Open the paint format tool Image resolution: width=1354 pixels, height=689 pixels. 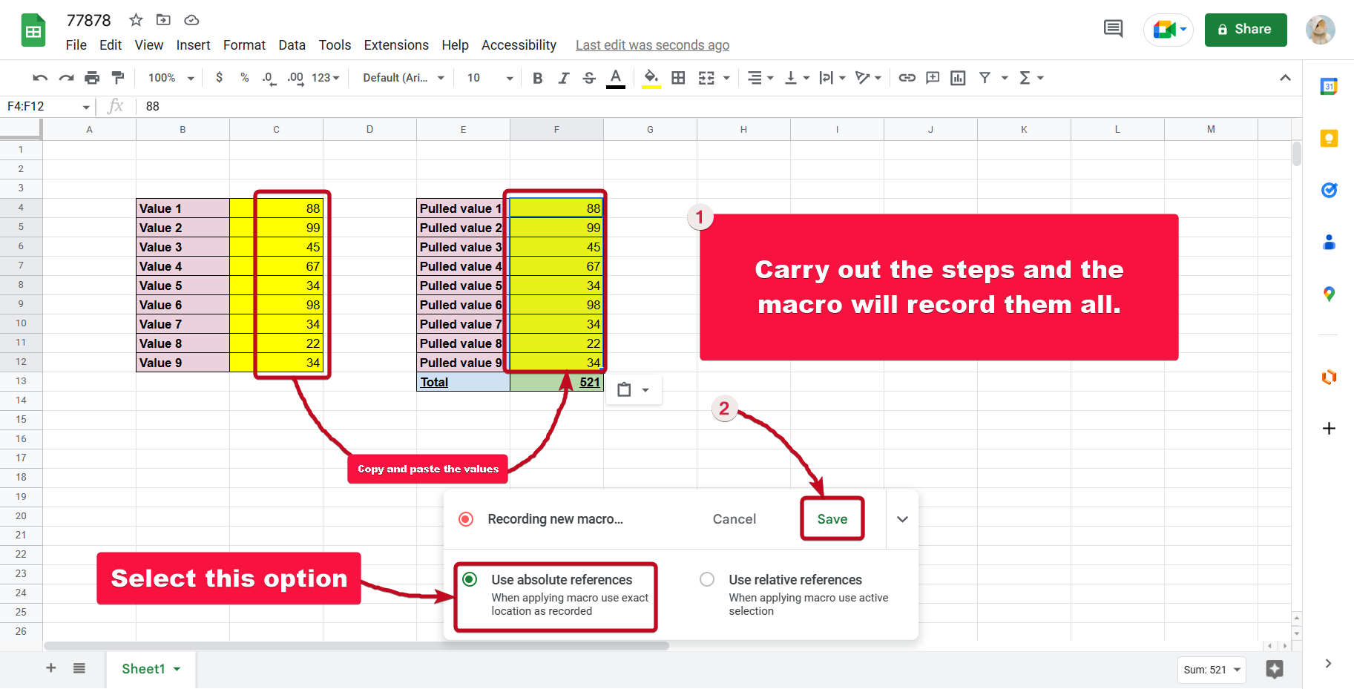pos(117,77)
